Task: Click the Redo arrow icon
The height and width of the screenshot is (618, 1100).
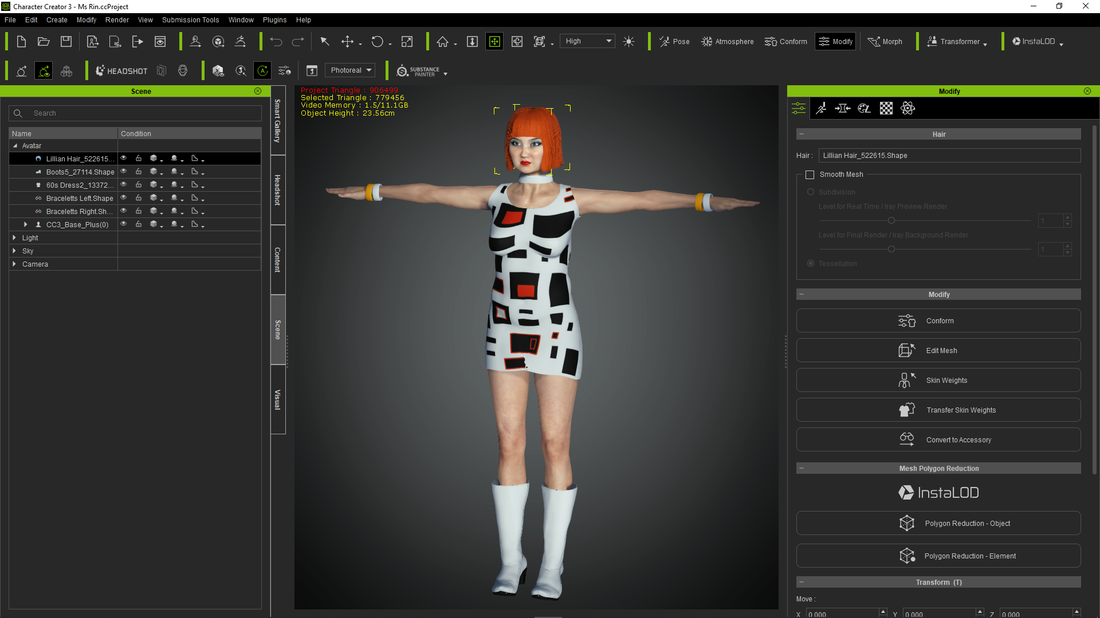Action: 298,42
